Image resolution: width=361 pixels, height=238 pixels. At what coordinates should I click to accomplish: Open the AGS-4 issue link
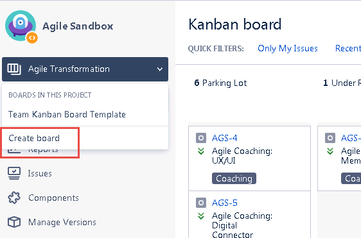tap(224, 138)
